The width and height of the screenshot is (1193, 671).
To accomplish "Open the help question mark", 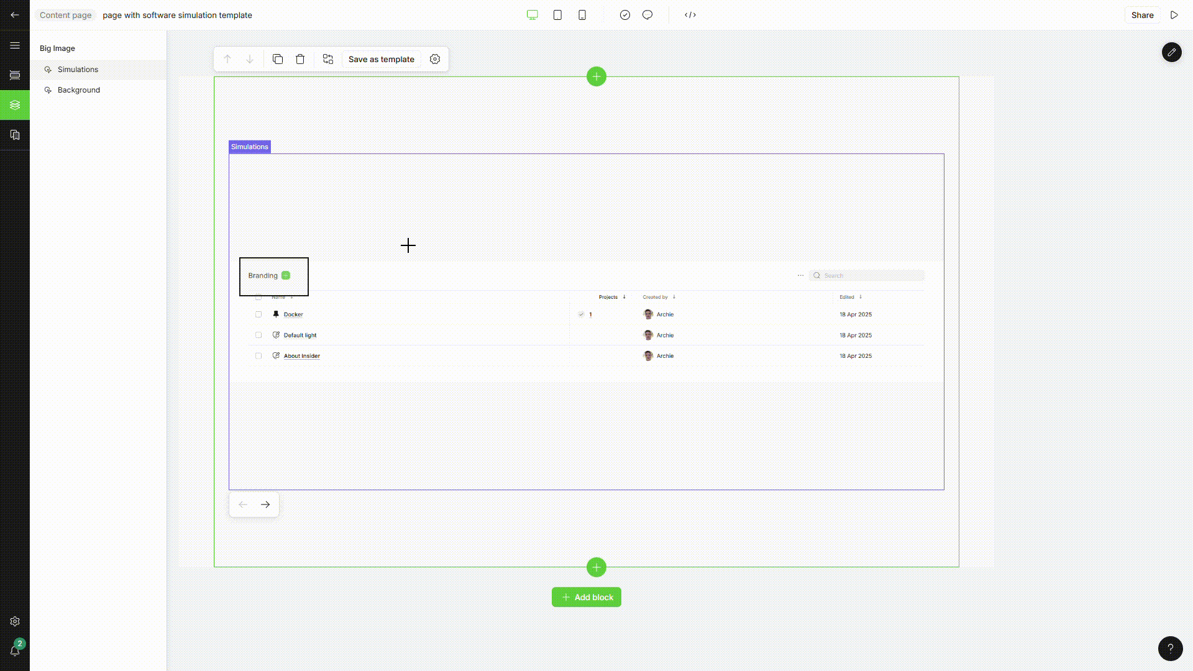I will point(1170,648).
